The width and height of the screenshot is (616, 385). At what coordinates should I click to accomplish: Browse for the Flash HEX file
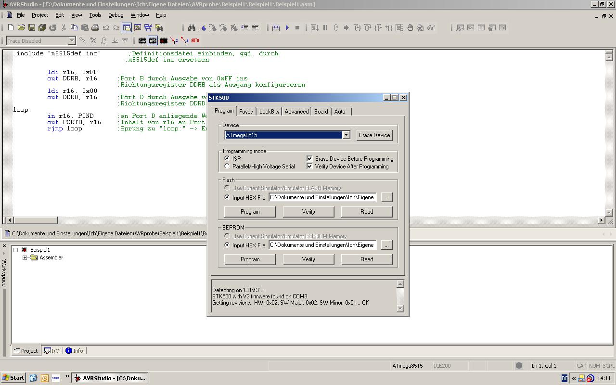(386, 197)
